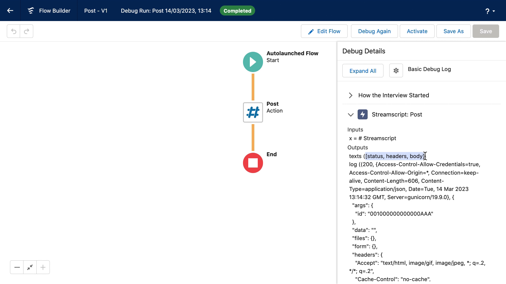
Task: Click Save As button
Action: click(x=453, y=31)
